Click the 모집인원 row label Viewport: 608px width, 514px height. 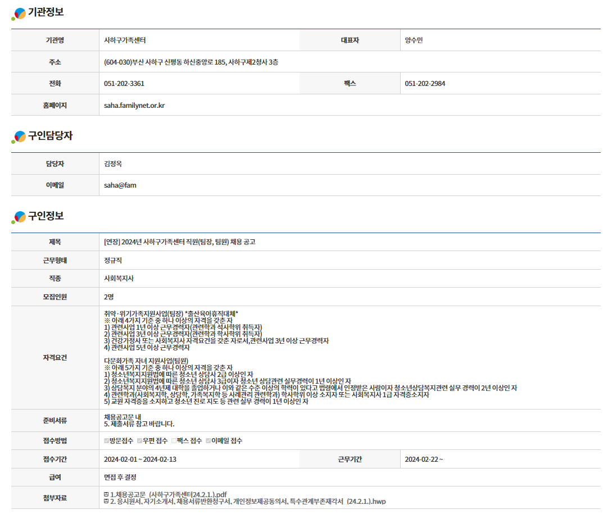[55, 297]
